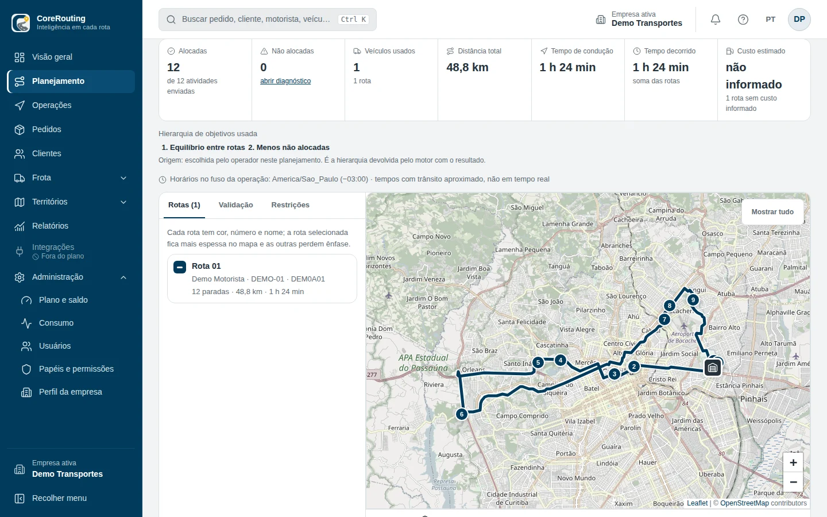Screen dimensions: 827x517
Task: Switch to the Restrições tab
Action: coord(291,205)
